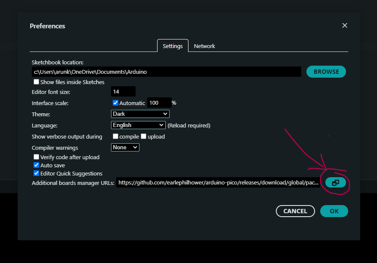The image size is (377, 263).
Task: Expand the Language dropdown set to English
Action: pos(138,125)
